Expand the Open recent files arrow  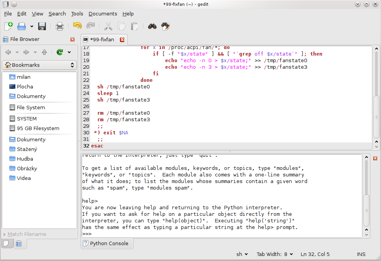pos(32,26)
